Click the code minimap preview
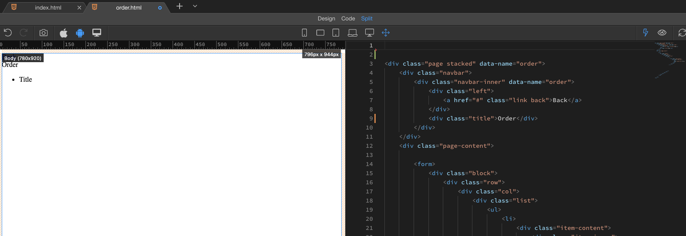The height and width of the screenshot is (236, 686). [669, 60]
